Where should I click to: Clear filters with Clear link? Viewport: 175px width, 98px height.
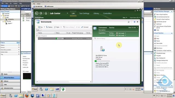[x=18, y=42]
